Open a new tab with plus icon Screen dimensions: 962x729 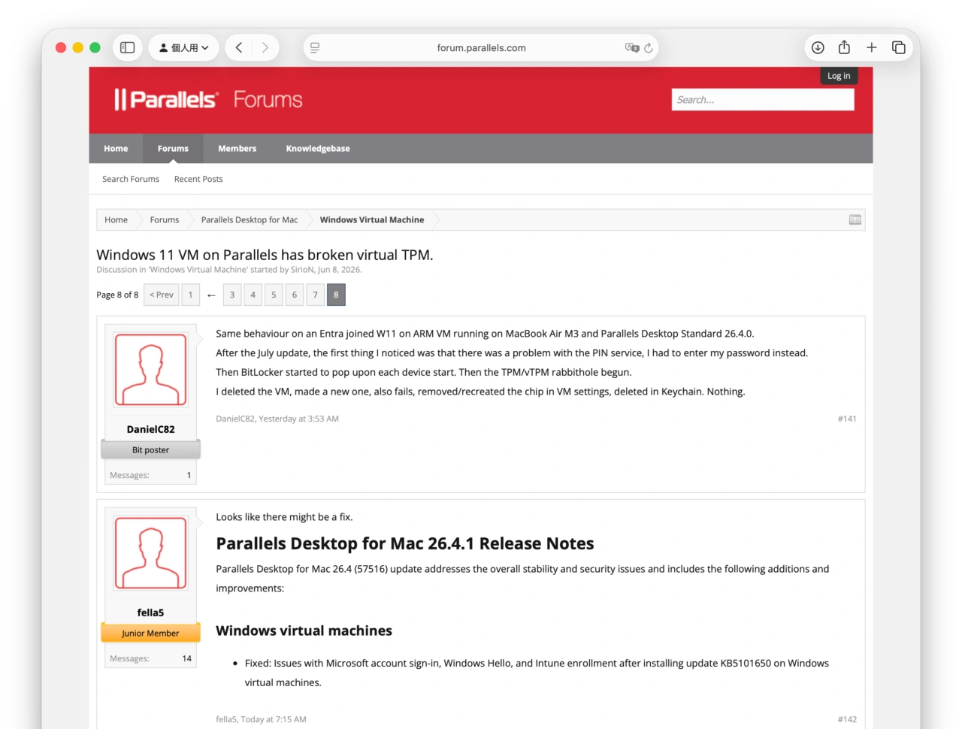pyautogui.click(x=871, y=47)
